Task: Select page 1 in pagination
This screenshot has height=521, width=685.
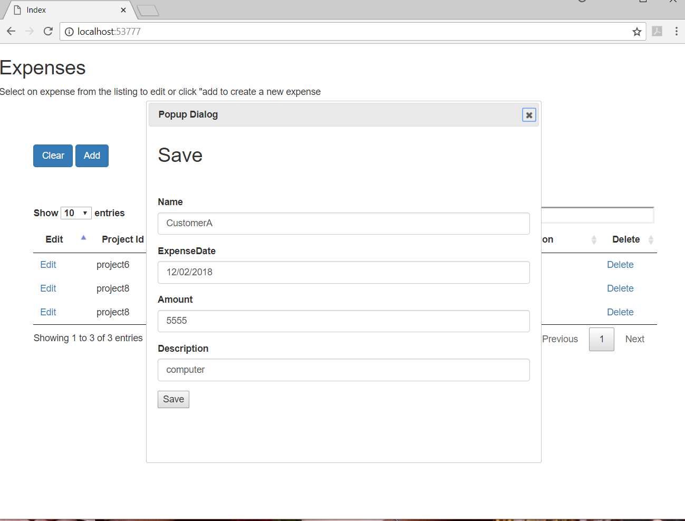Action: [602, 339]
